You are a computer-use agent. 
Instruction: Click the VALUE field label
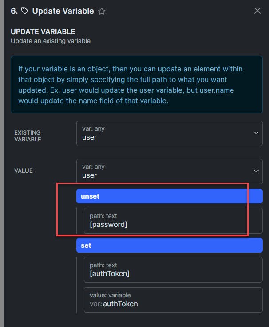pyautogui.click(x=23, y=171)
